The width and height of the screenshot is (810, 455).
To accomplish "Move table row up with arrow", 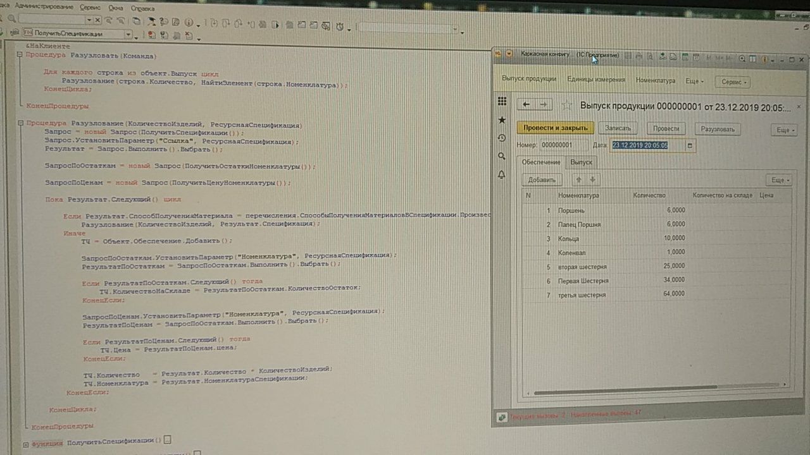I will pos(578,180).
